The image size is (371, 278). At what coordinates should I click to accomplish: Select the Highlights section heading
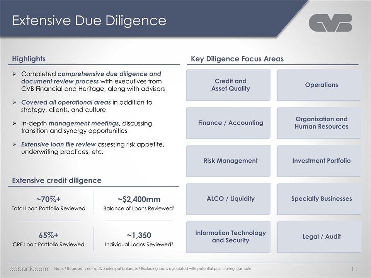pos(29,59)
